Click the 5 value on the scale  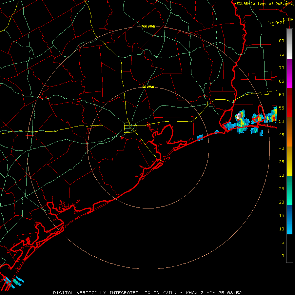(283, 242)
